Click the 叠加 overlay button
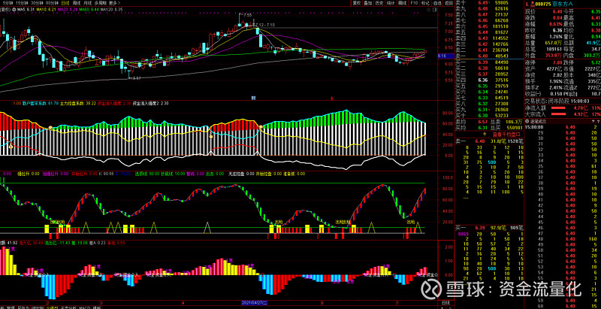 (368, 3)
